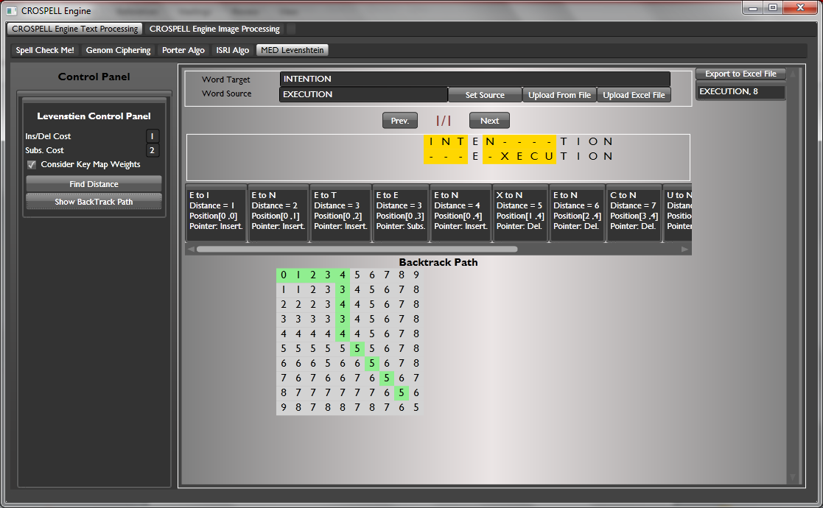The image size is (823, 508).
Task: Click Upload Excel File button
Action: coord(634,95)
